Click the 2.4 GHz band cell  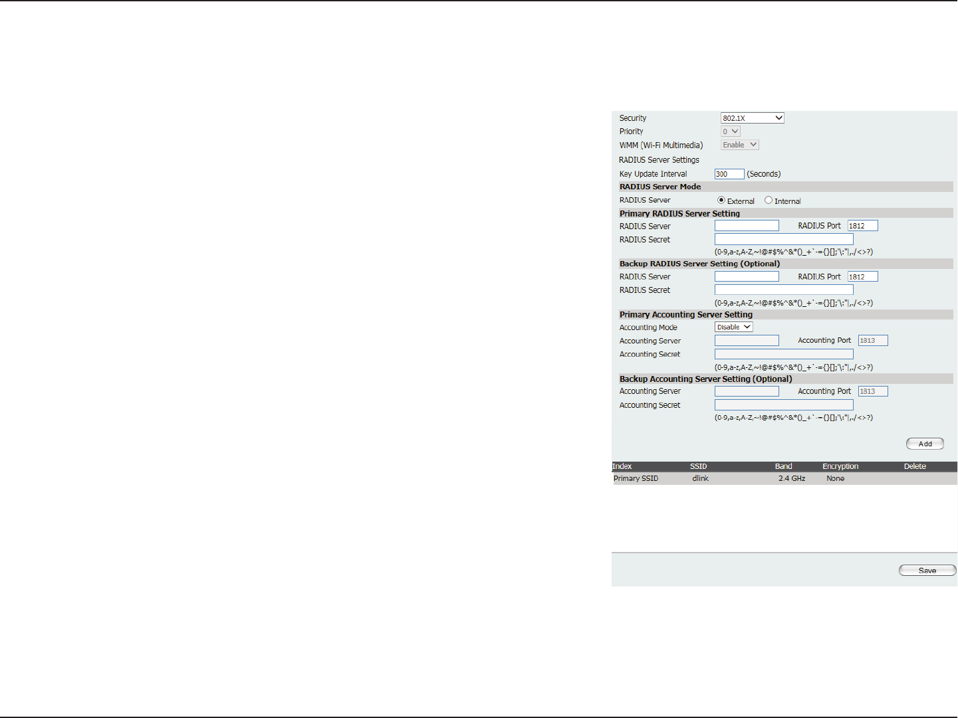pos(792,478)
